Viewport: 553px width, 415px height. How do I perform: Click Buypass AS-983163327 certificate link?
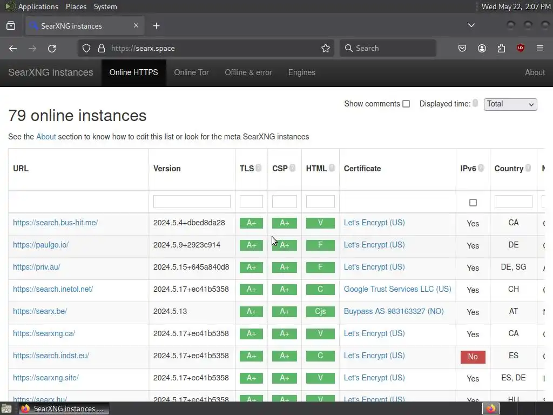394,312
